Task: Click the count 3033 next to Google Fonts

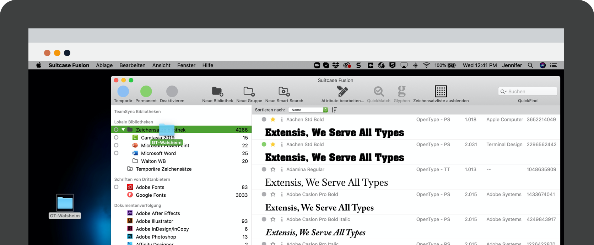Action: pos(242,195)
